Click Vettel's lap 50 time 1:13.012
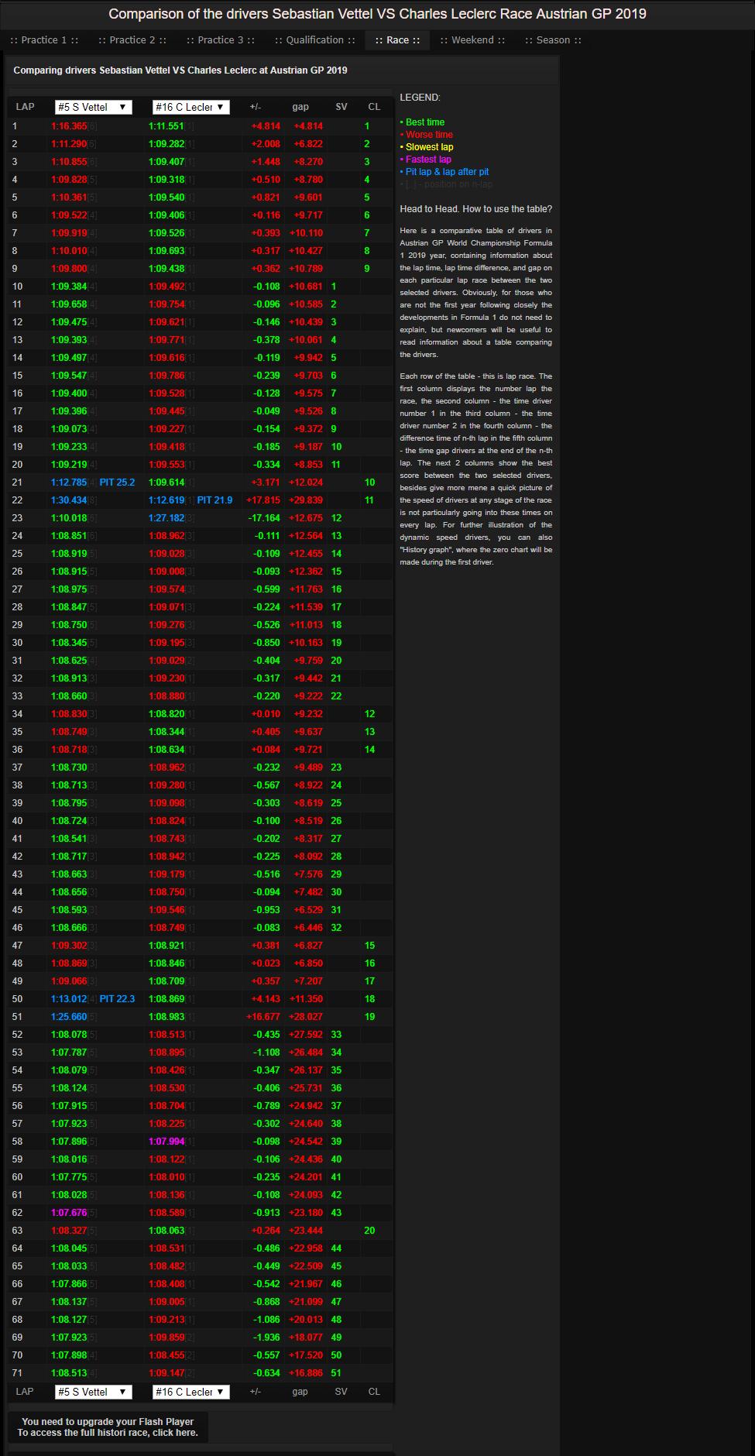The image size is (755, 1456). 69,999
